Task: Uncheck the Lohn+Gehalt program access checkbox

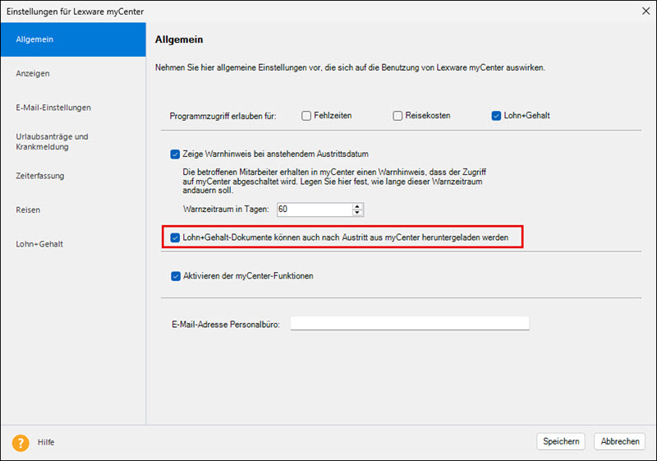Action: [496, 116]
